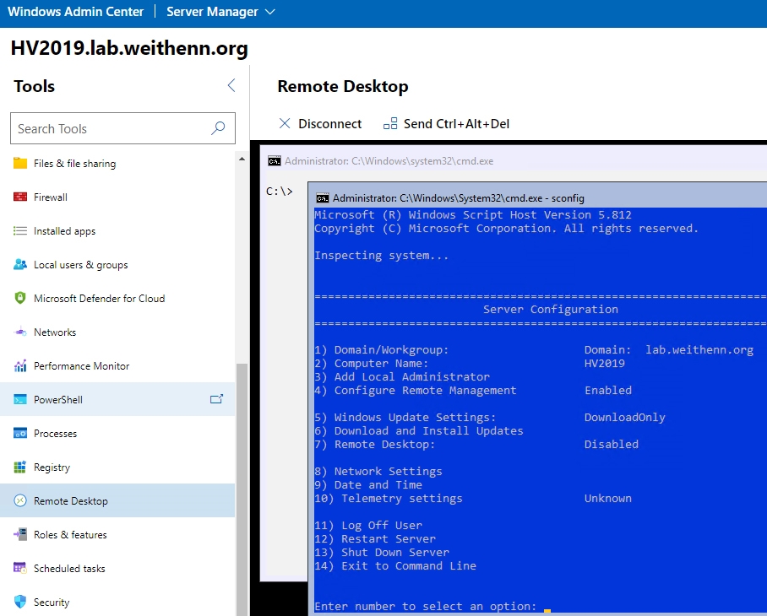Click the 'DownloadOnly' update setting value
The height and width of the screenshot is (616, 767).
624,417
